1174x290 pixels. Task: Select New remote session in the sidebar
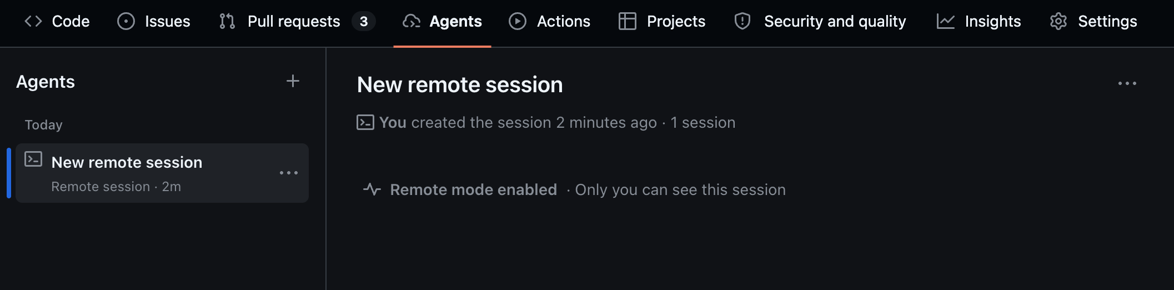pyautogui.click(x=127, y=162)
